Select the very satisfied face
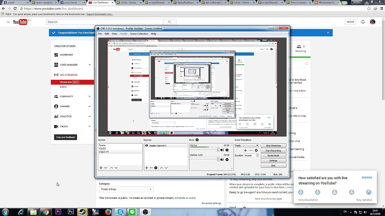This screenshot has width=385, height=216. pos(369,192)
